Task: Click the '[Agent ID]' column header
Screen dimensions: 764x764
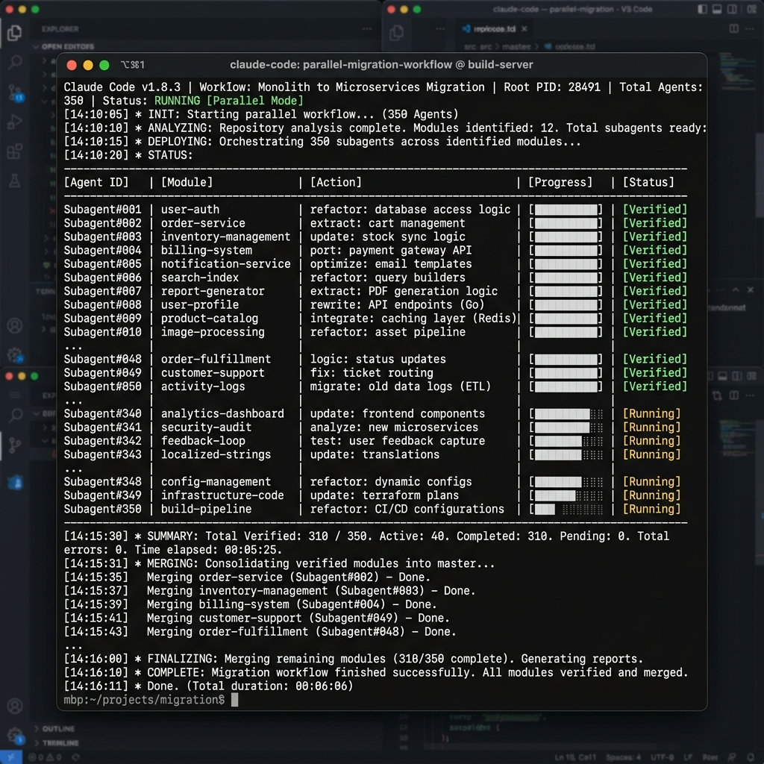Action: [x=96, y=182]
